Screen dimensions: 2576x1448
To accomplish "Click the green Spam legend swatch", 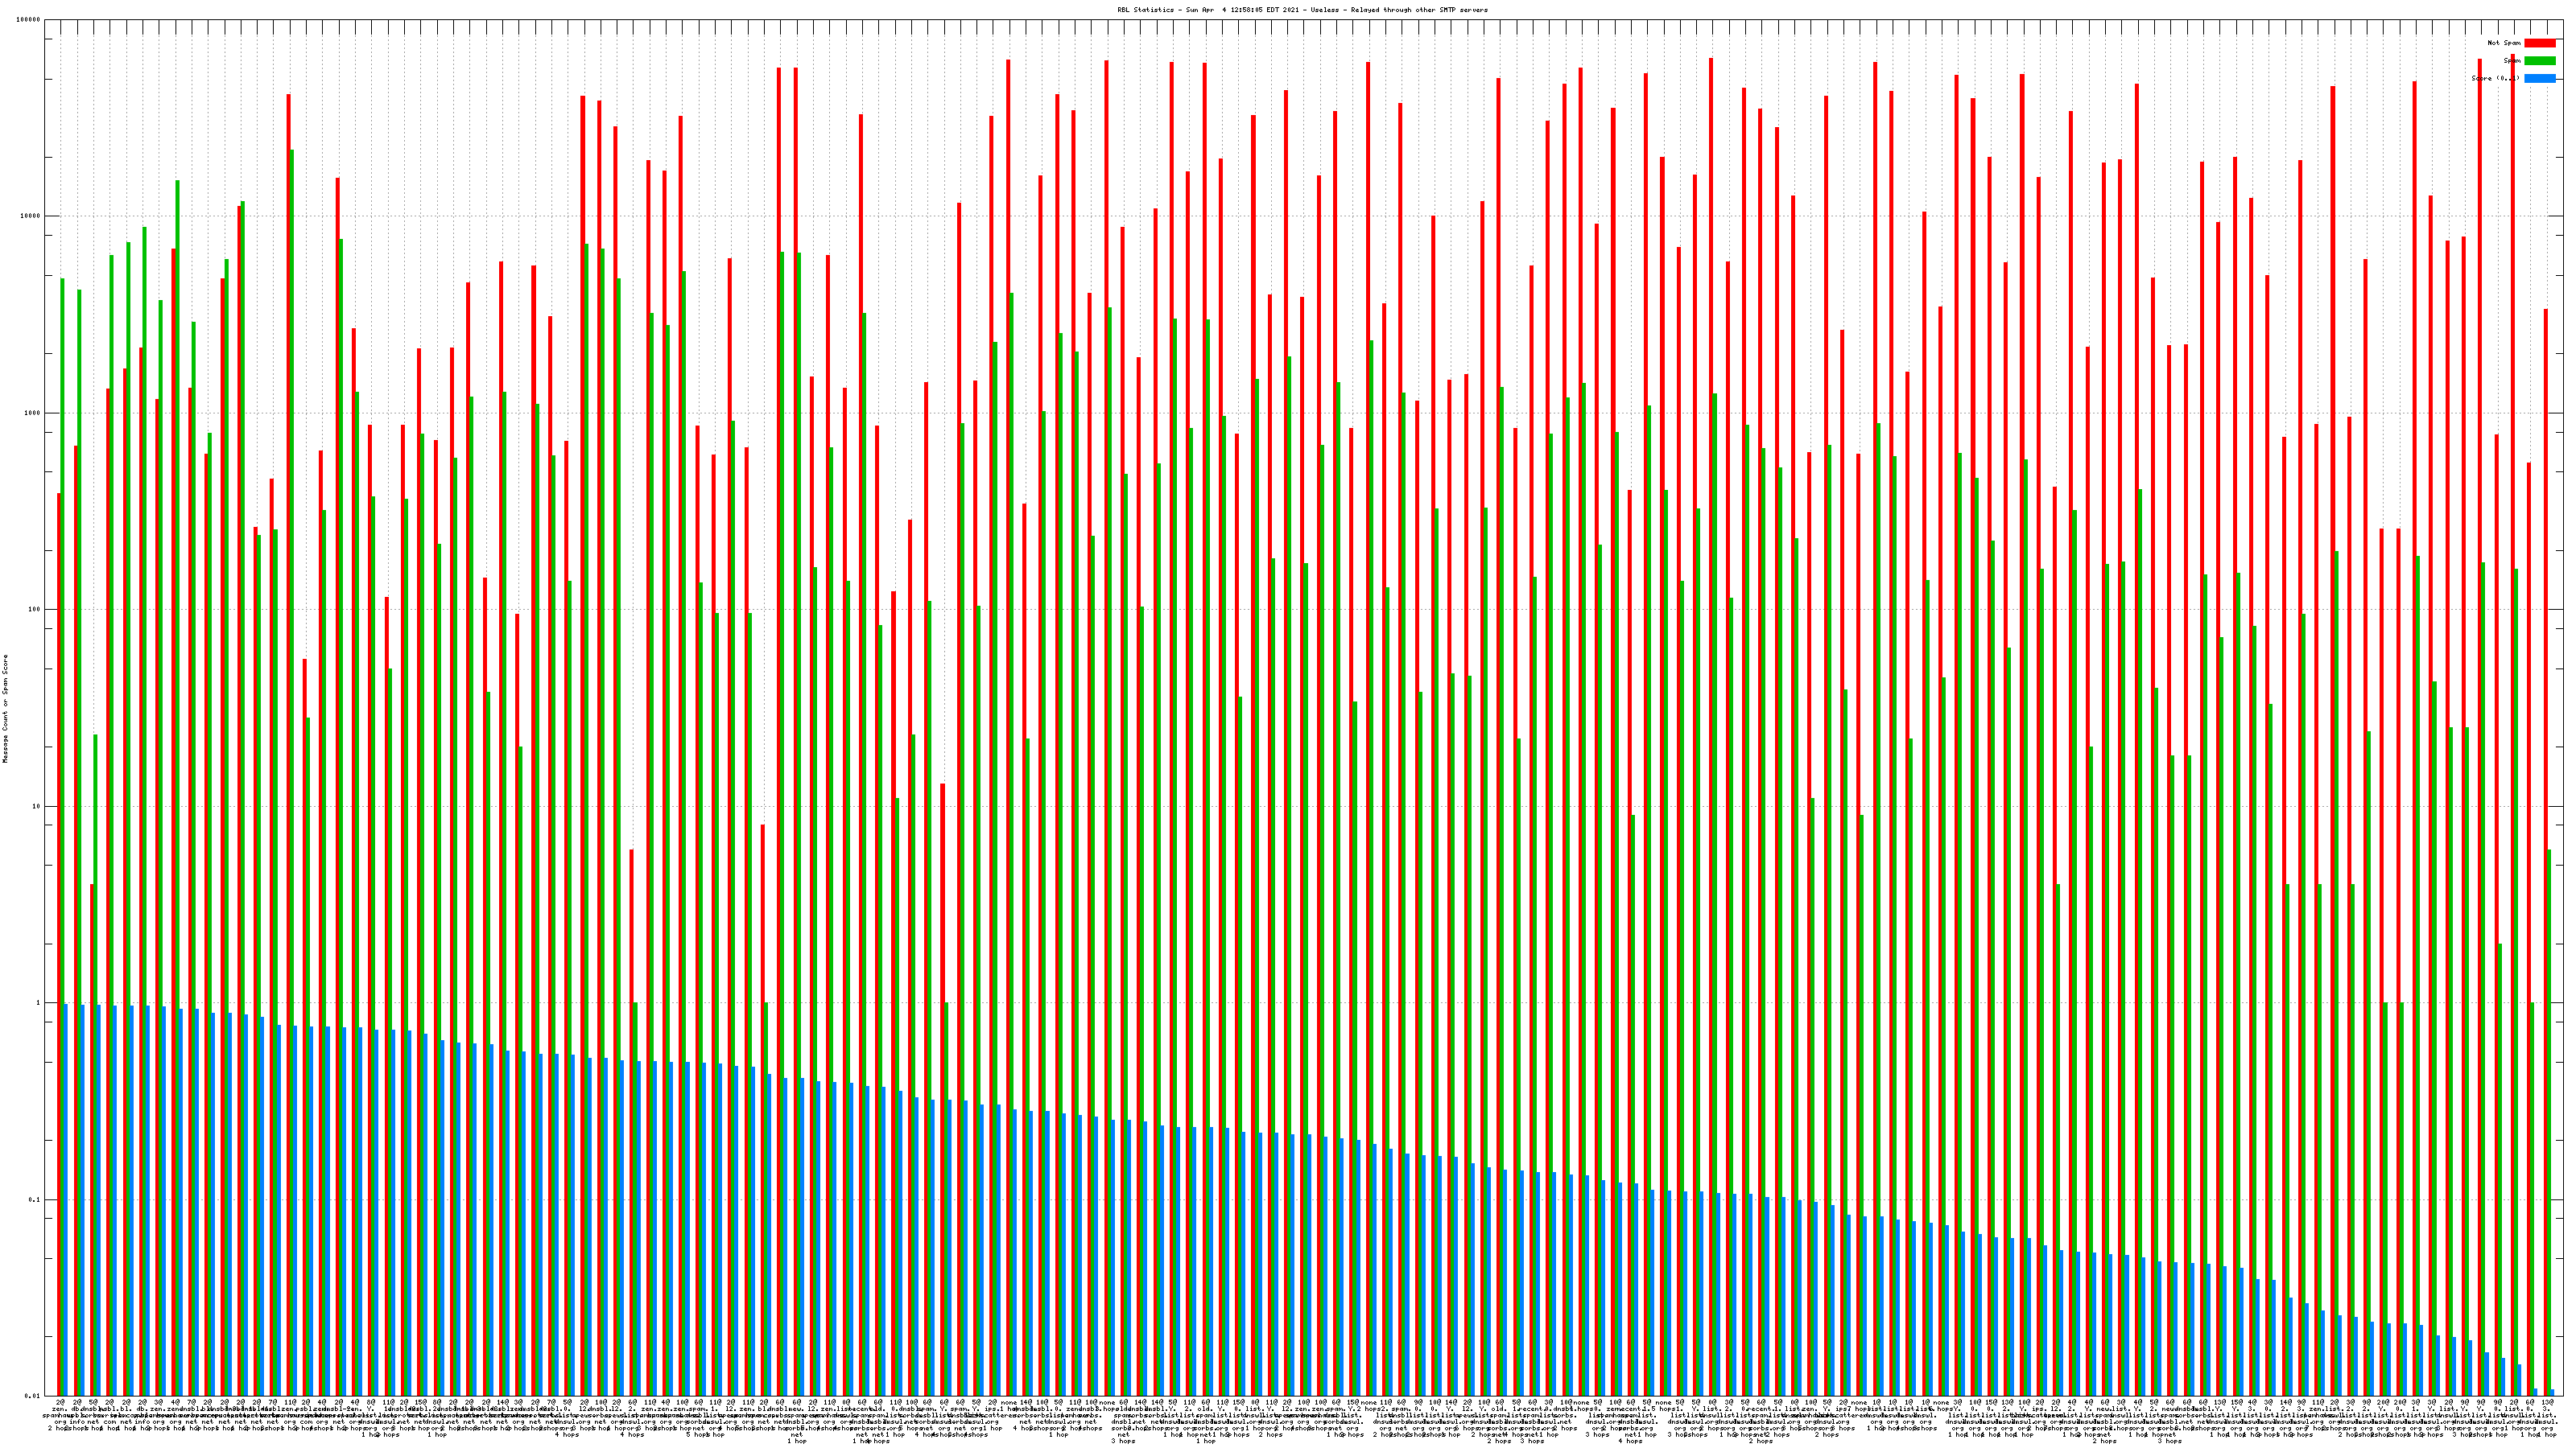I will 2540,61.
